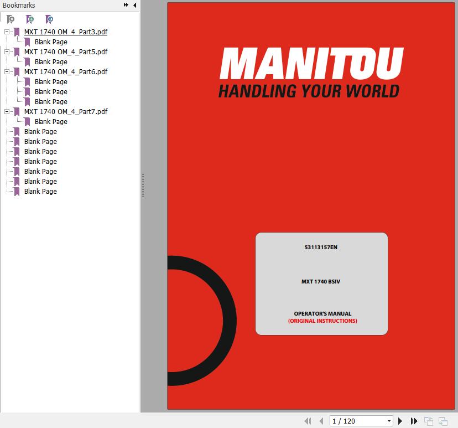This screenshot has height=428, width=458.
Task: Click bookmark icon of Part3.pdf entry
Action: point(17,32)
